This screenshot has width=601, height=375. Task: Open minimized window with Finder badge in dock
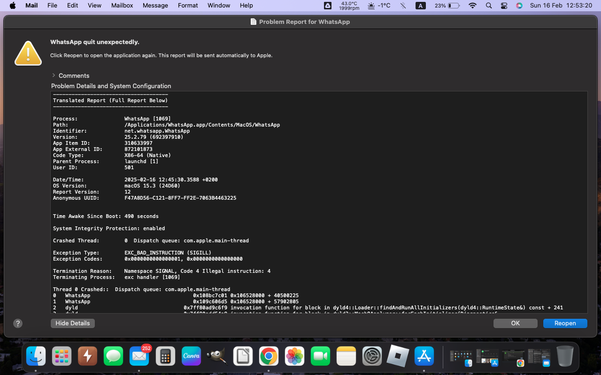coord(461,358)
